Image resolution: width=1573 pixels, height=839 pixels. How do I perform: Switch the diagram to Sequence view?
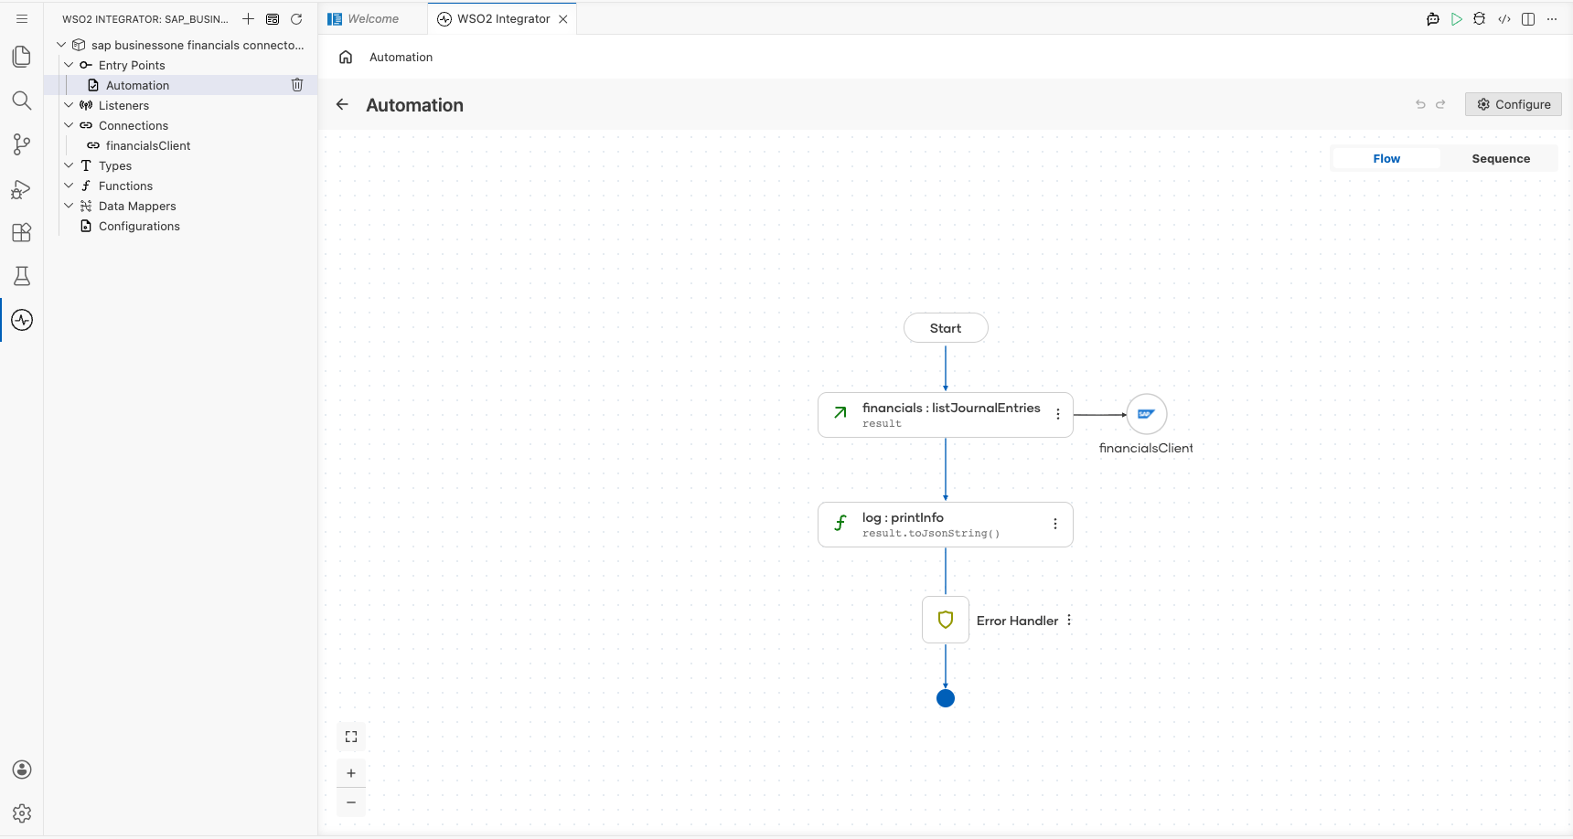(x=1501, y=158)
